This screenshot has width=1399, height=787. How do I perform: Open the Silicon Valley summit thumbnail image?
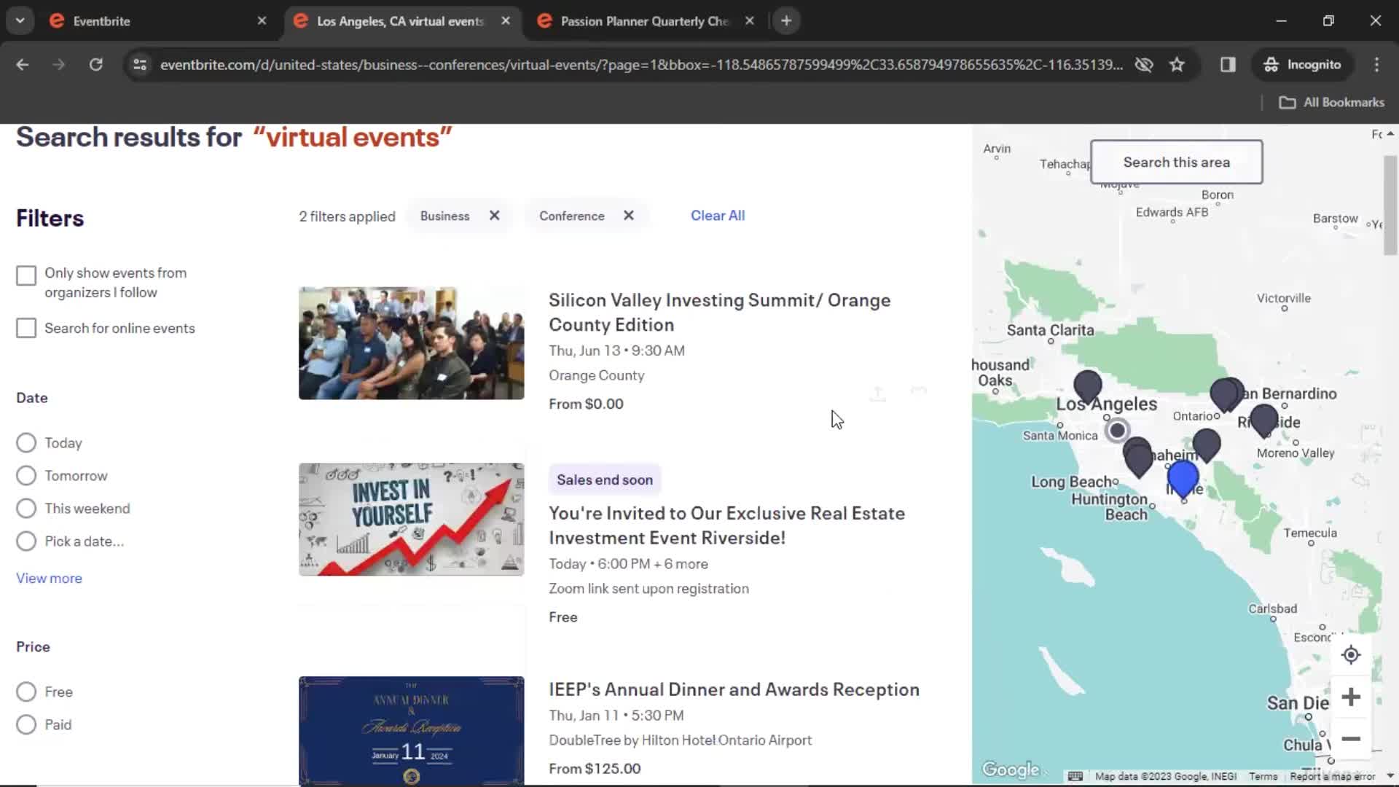411,343
